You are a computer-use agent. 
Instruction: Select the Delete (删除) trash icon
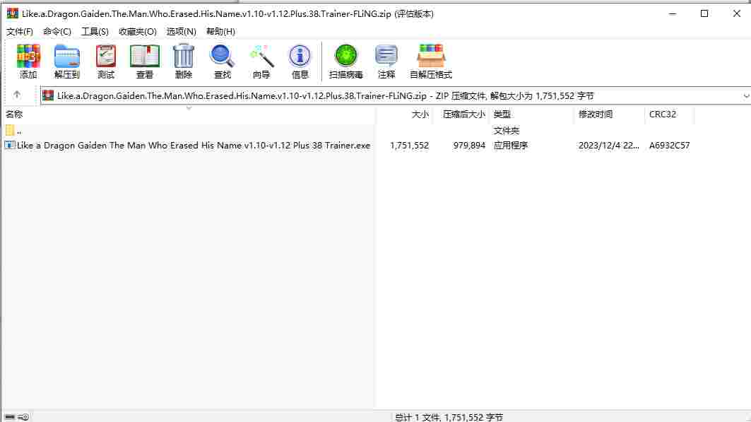[184, 61]
